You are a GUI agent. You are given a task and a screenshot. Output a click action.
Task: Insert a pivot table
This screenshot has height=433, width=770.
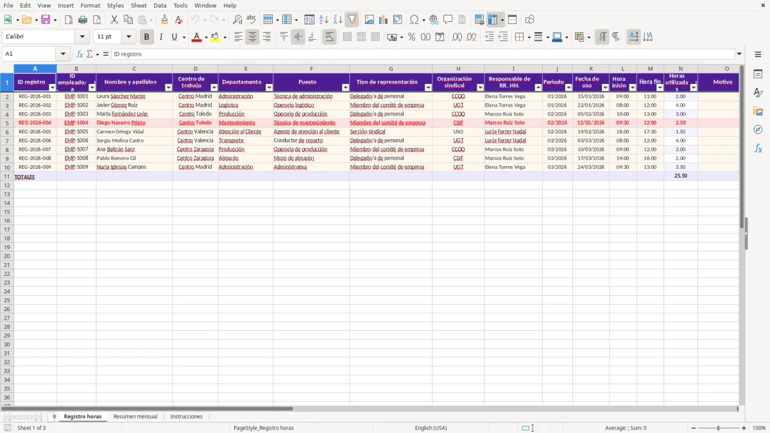tap(398, 20)
